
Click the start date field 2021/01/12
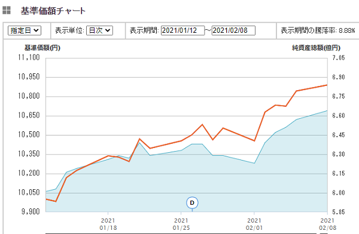click(x=182, y=30)
